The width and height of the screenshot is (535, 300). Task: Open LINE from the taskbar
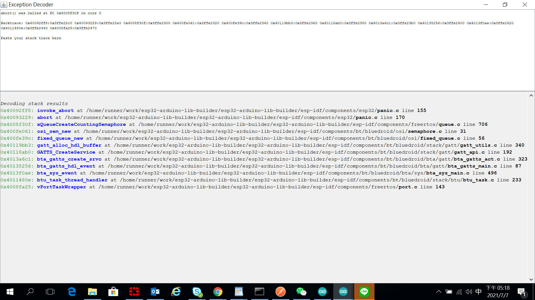[x=364, y=292]
